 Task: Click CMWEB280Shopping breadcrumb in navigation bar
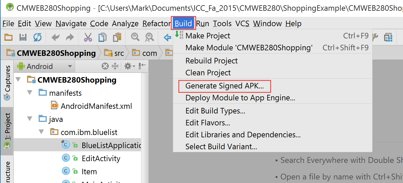point(51,53)
